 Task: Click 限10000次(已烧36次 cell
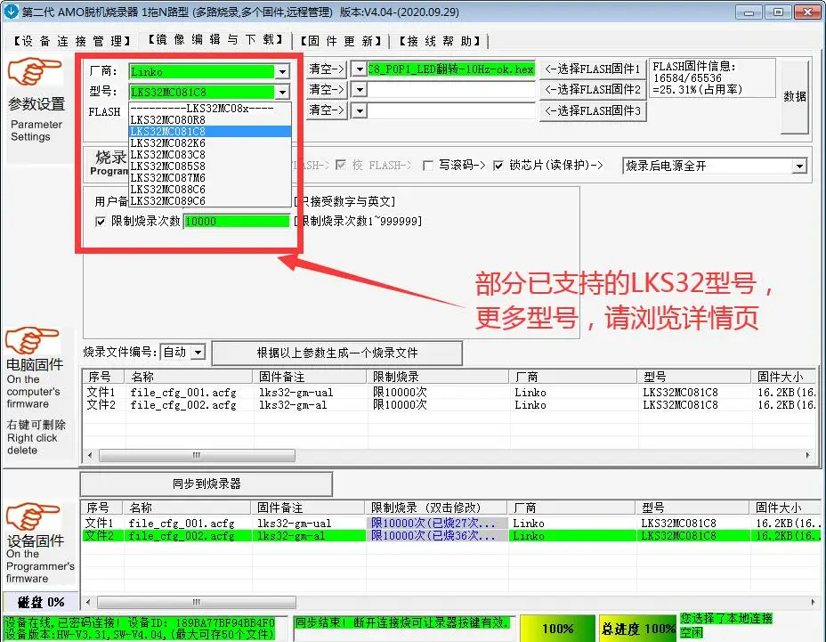[x=436, y=535]
